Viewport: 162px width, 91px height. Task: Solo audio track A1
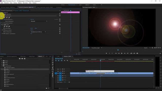(66, 76)
